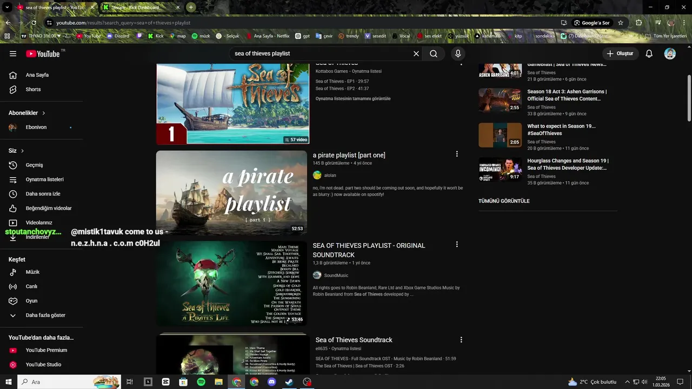The width and height of the screenshot is (692, 389).
Task: Open the Task View taskbar button
Action: point(130,382)
